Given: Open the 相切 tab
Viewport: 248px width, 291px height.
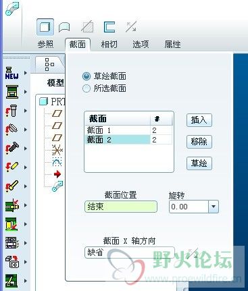Looking at the screenshot, I should pyautogui.click(x=109, y=44).
